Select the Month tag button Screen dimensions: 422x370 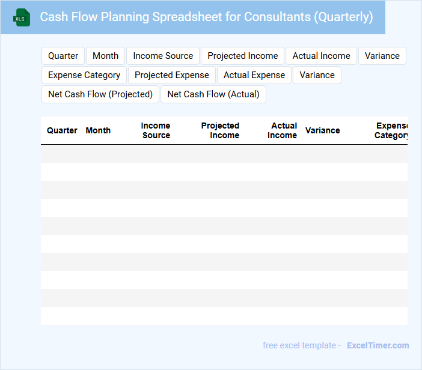click(x=105, y=56)
